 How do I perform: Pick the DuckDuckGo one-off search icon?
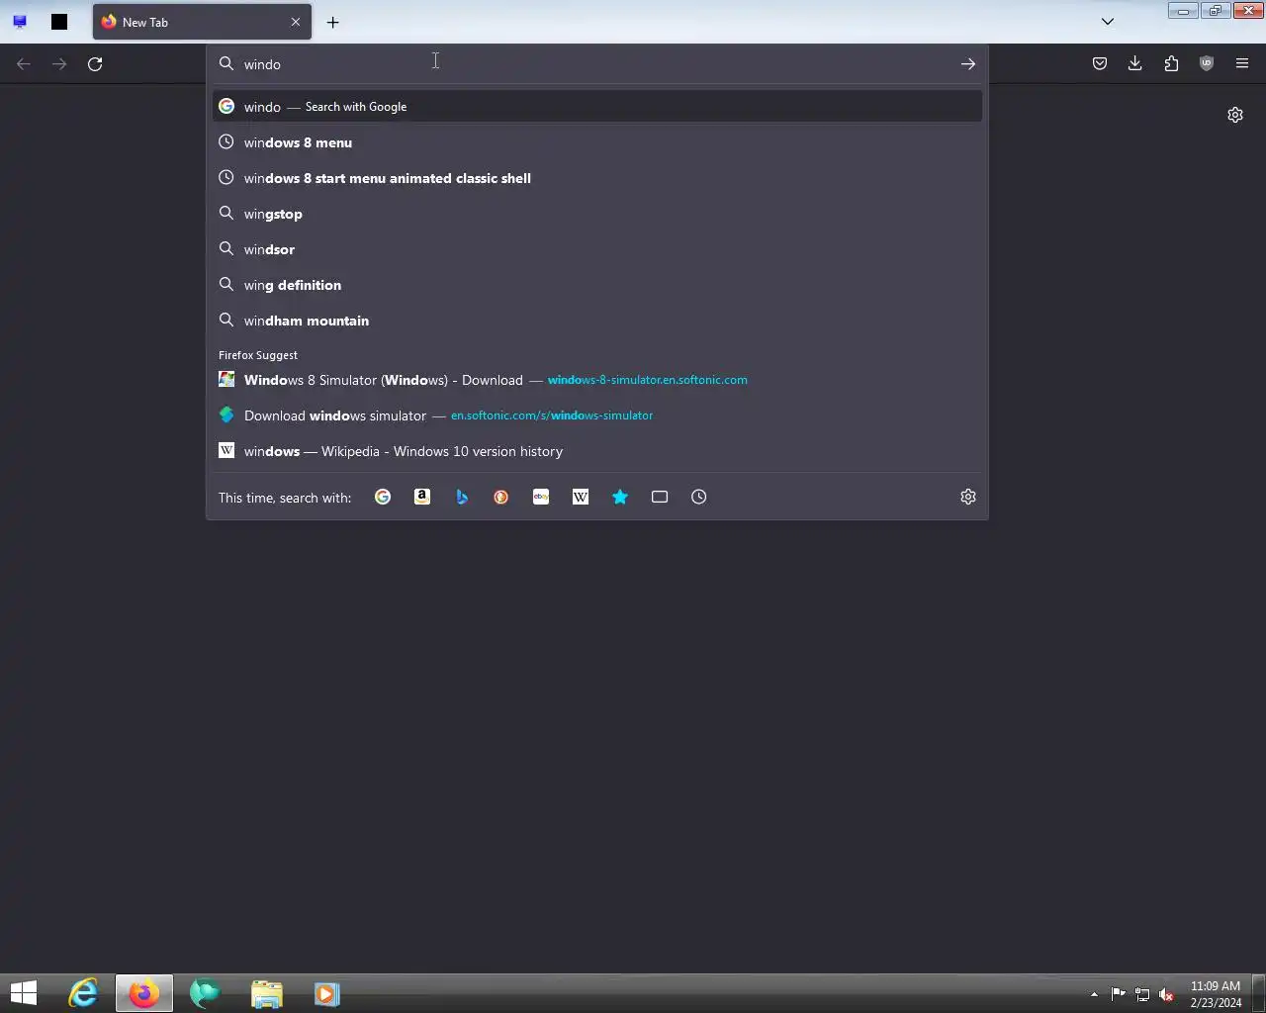pos(501,497)
